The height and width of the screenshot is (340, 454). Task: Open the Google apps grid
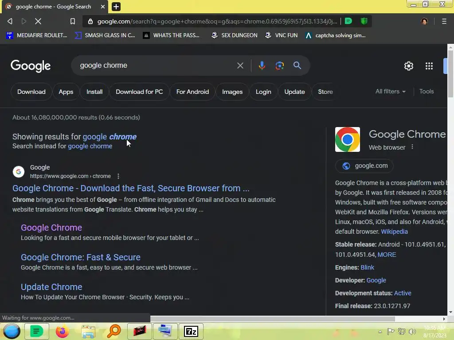coord(429,66)
